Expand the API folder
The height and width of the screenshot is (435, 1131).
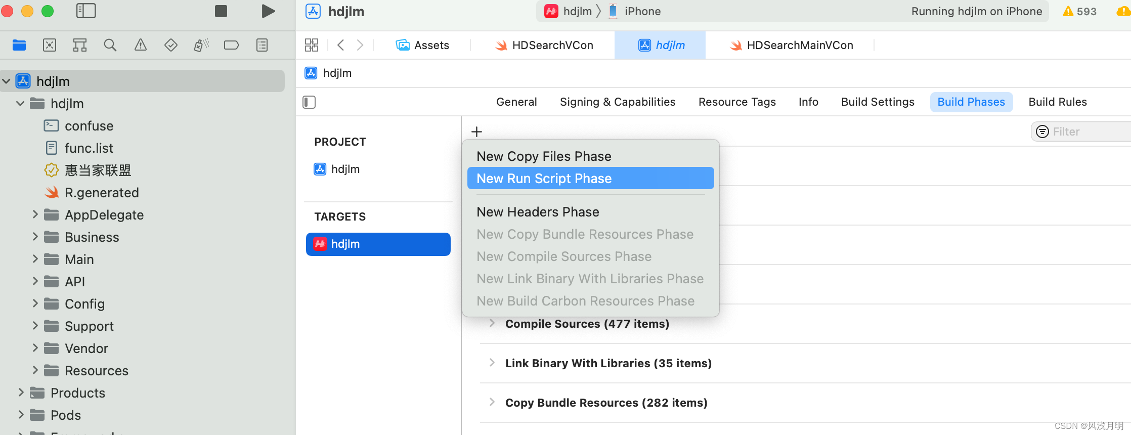[35, 281]
